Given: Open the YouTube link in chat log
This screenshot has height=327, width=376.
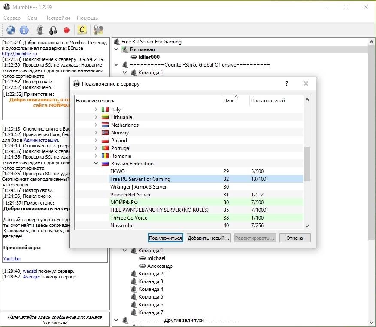Looking at the screenshot, I should tap(12, 259).
